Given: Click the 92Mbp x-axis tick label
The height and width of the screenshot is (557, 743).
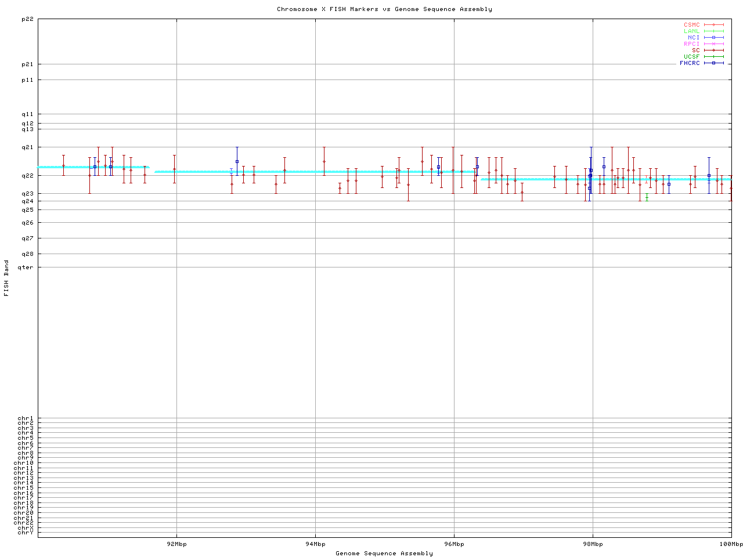Looking at the screenshot, I should (x=176, y=544).
